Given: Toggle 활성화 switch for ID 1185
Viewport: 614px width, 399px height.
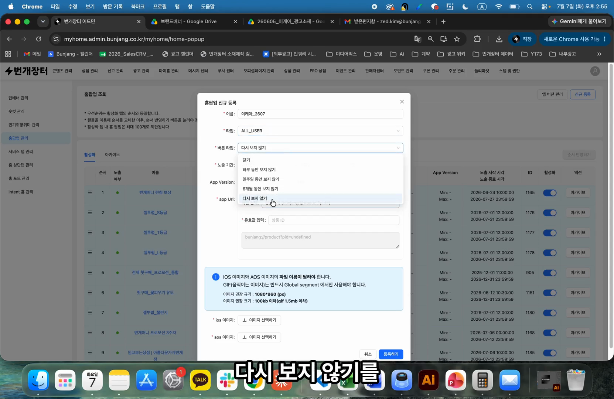Looking at the screenshot, I should (x=550, y=353).
